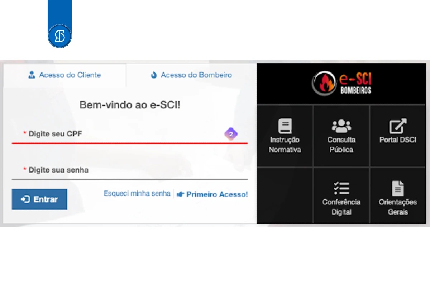Click the purple badge icon in CPF field
Screen dimensions: 430x287
point(231,134)
